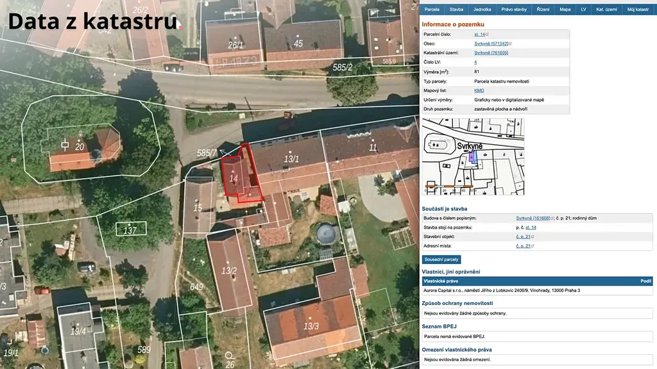The width and height of the screenshot is (657, 369).
Task: Open the Číslo LV link 4
Action: [x=475, y=62]
